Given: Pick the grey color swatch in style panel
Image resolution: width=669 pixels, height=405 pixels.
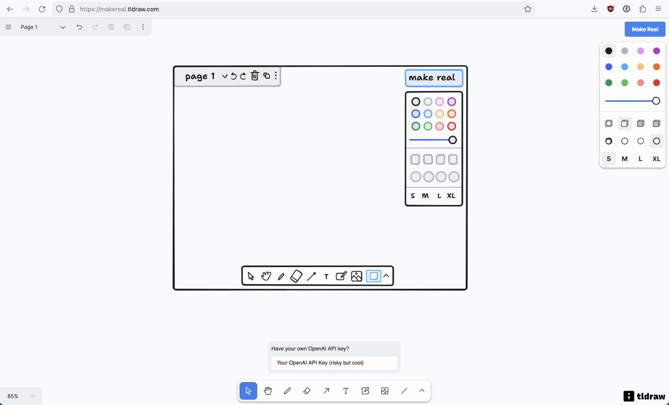Looking at the screenshot, I should tap(624, 51).
